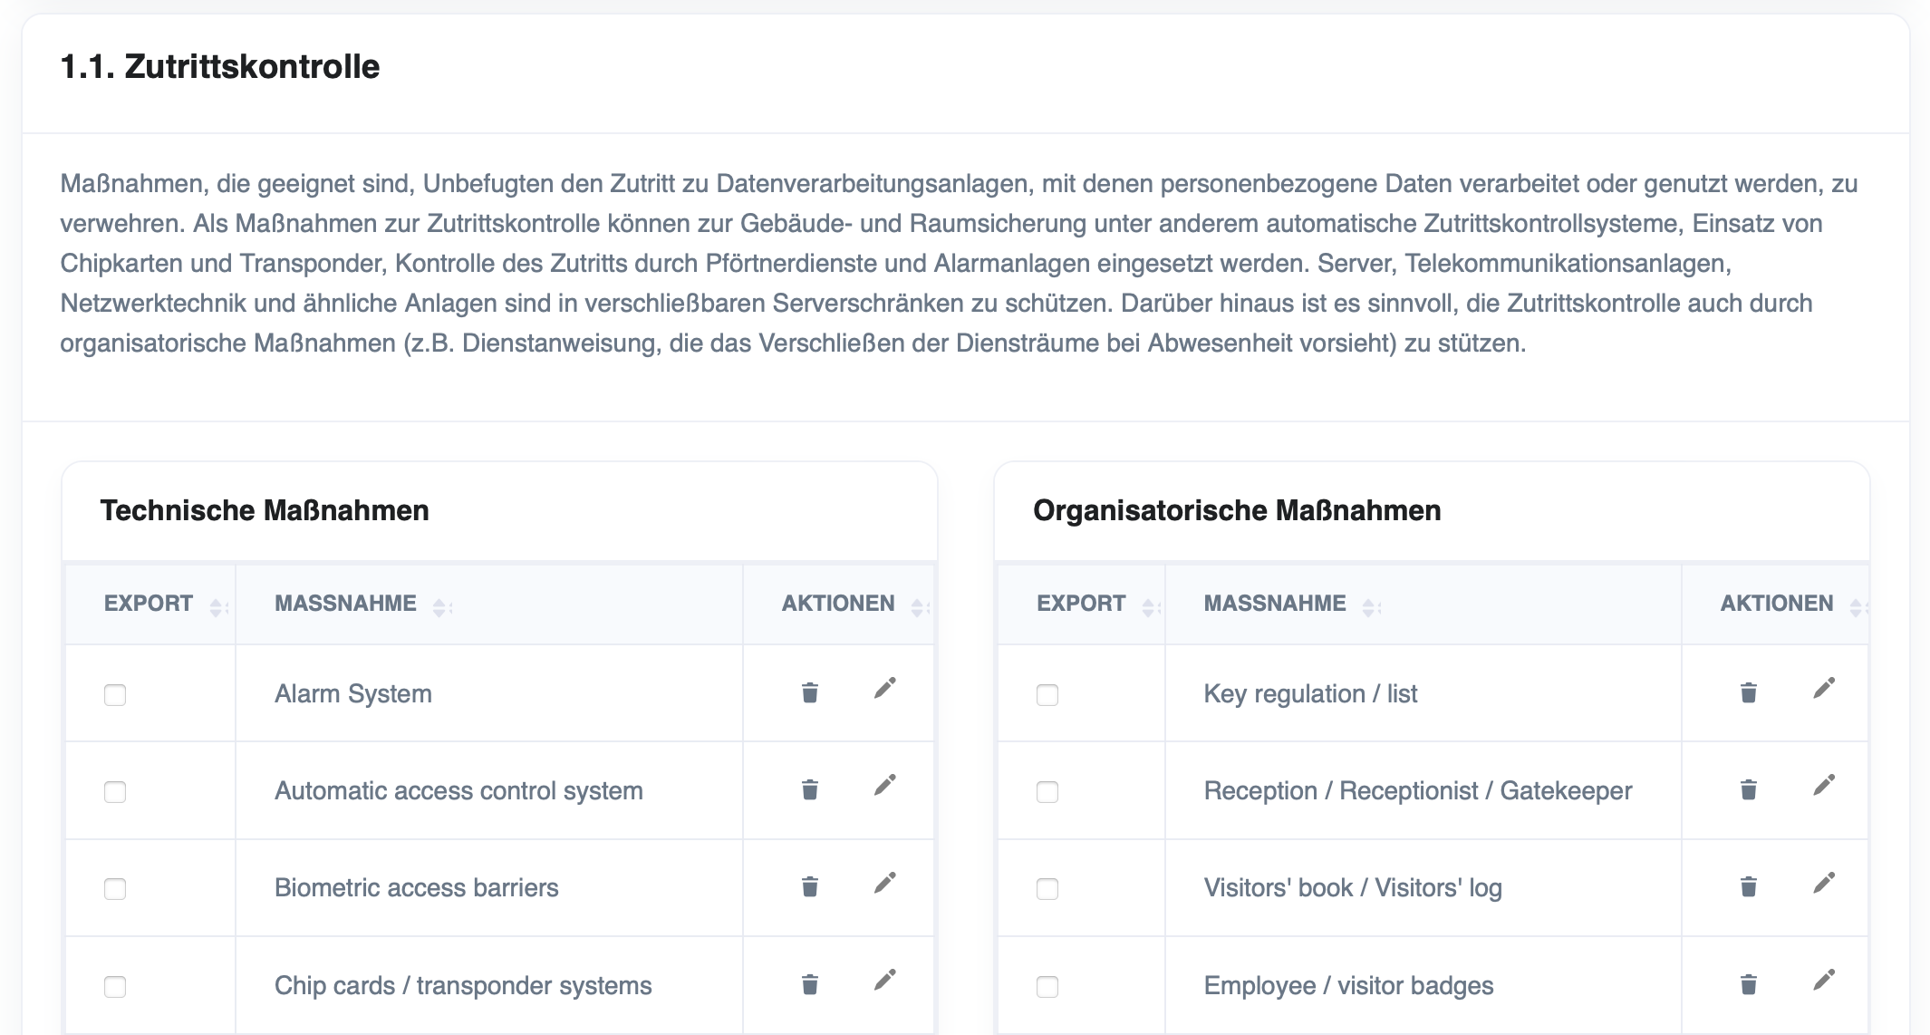Viewport: 1930px width, 1035px height.
Task: Edit Biometric access barriers entry
Action: (885, 883)
